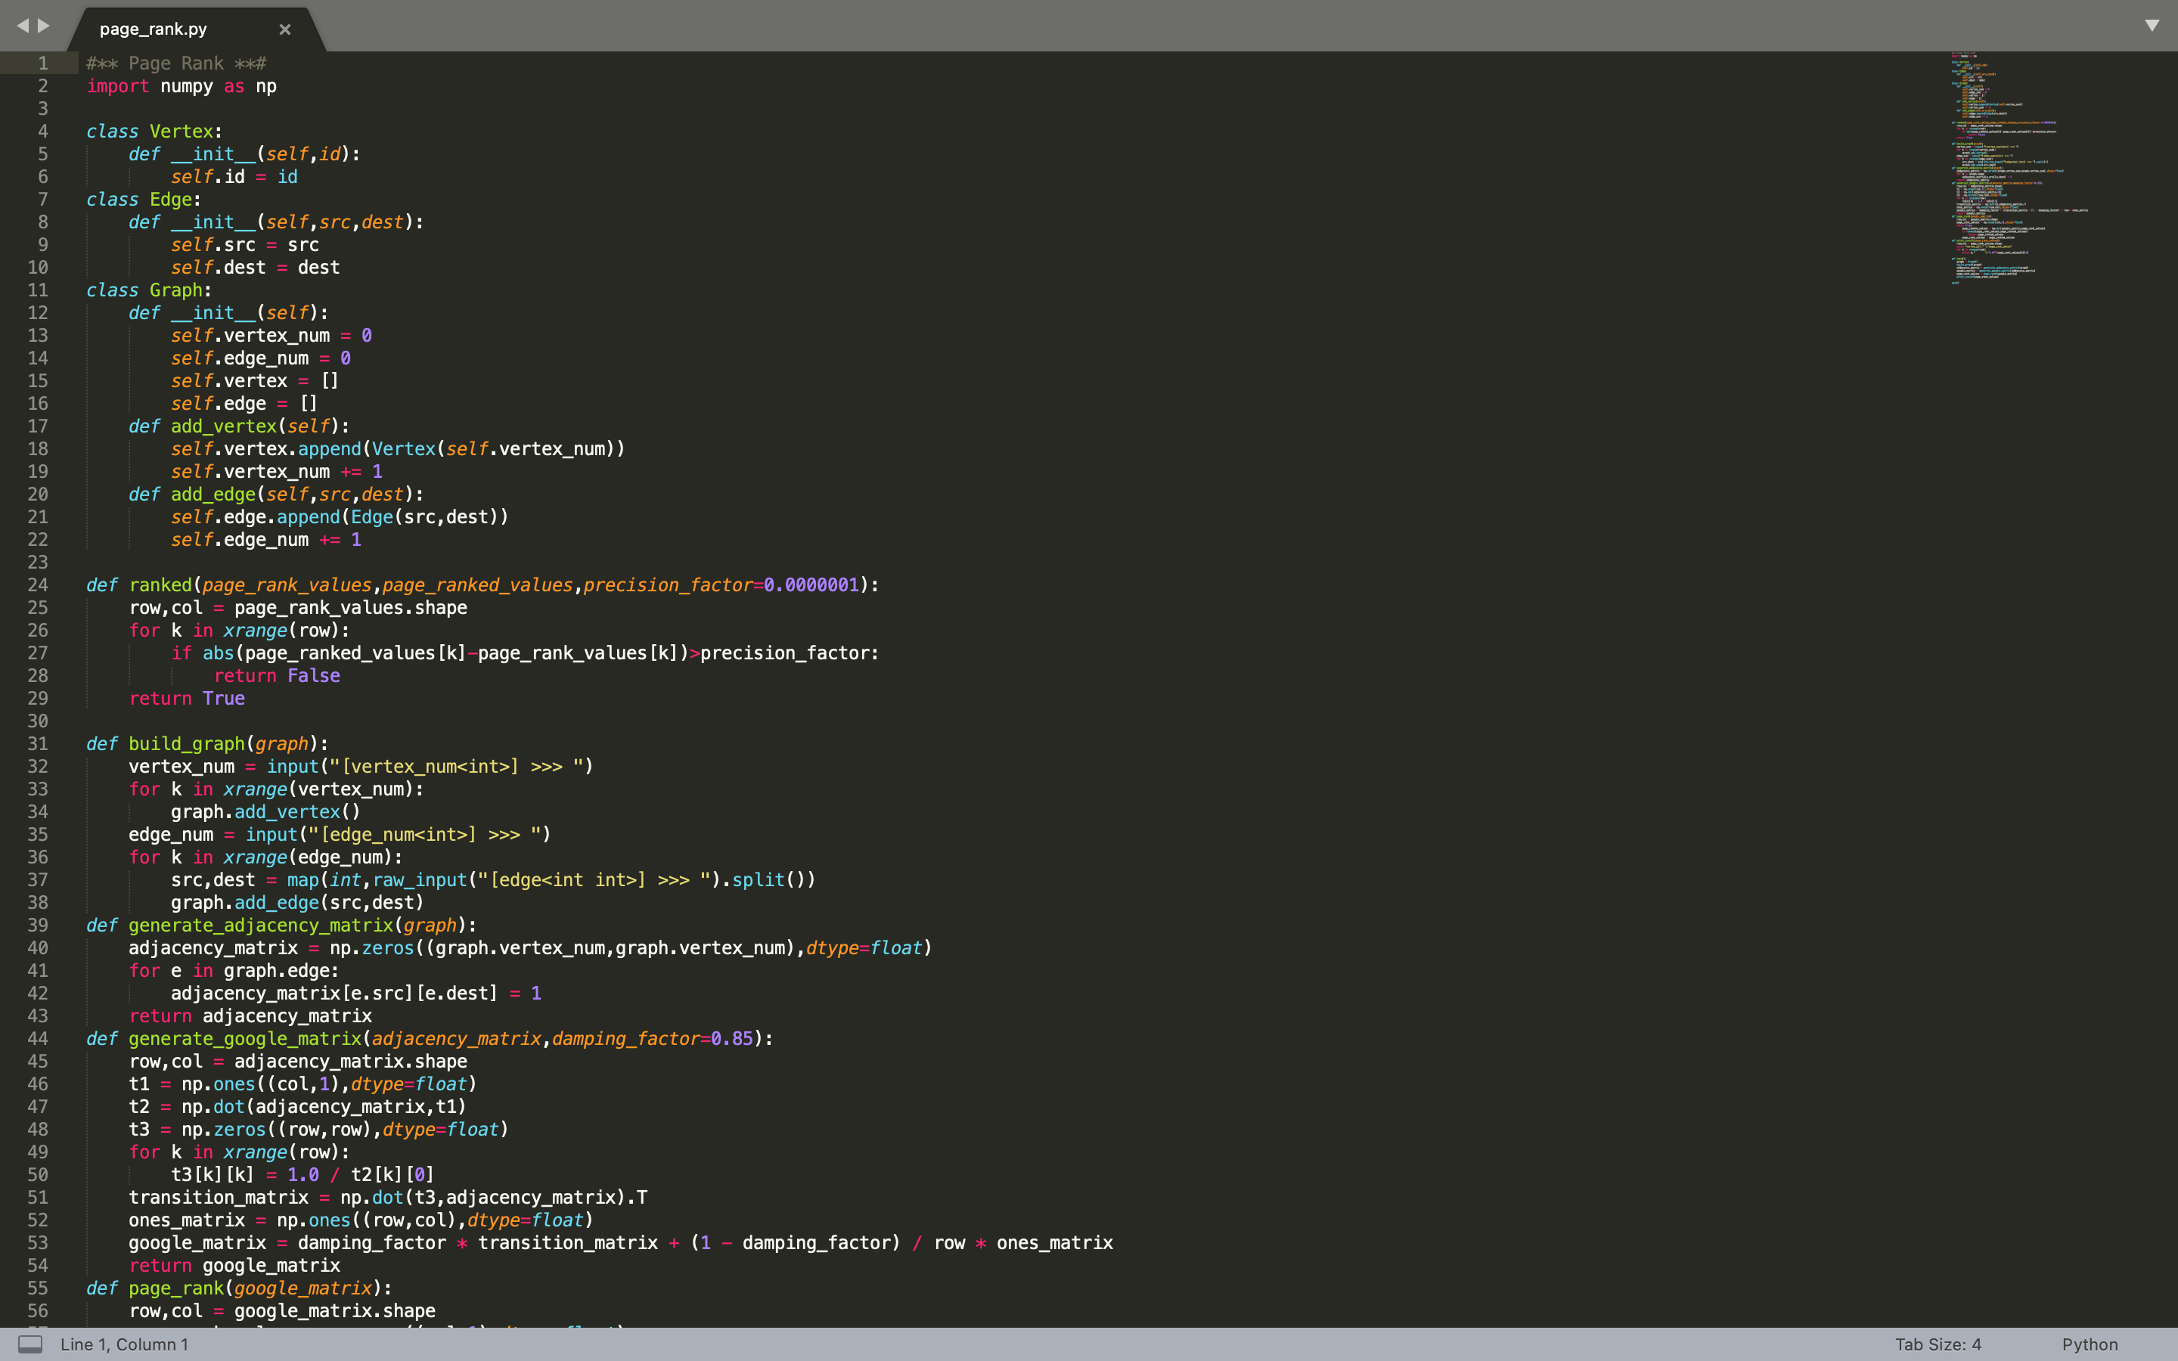Click 'def generate_google_matrix' function name
This screenshot has height=1361, width=2178.
pos(245,1039)
